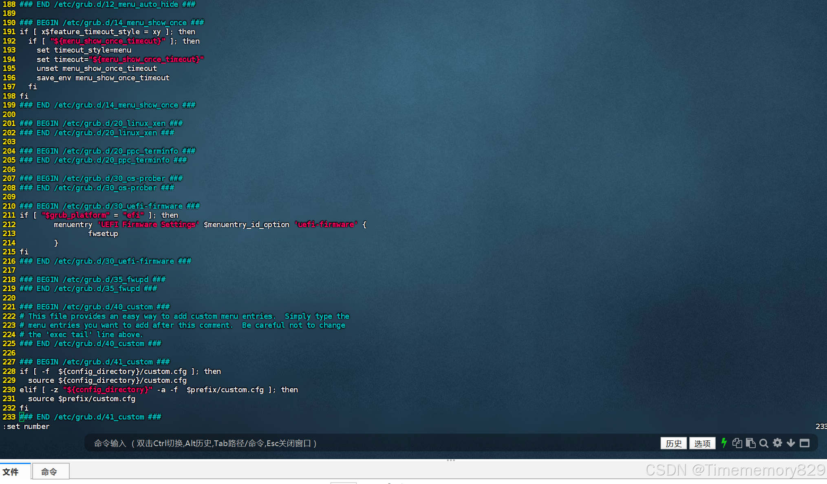Click the three-dot panel divider handle

tap(451, 460)
